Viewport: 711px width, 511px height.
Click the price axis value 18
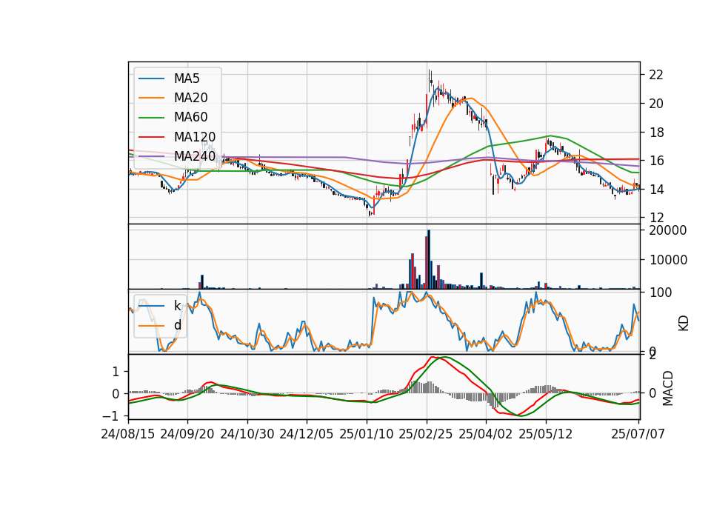[655, 133]
